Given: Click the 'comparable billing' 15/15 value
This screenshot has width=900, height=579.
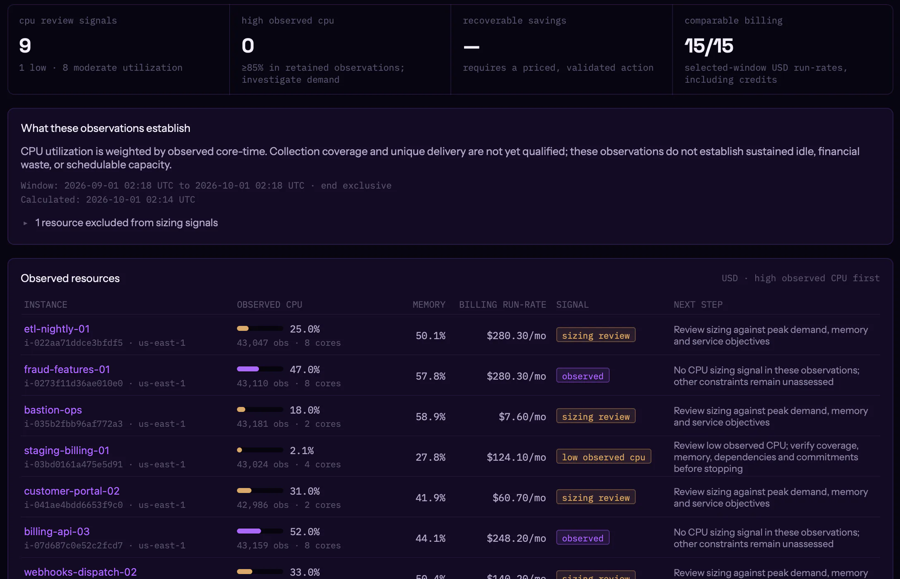Looking at the screenshot, I should coord(709,45).
